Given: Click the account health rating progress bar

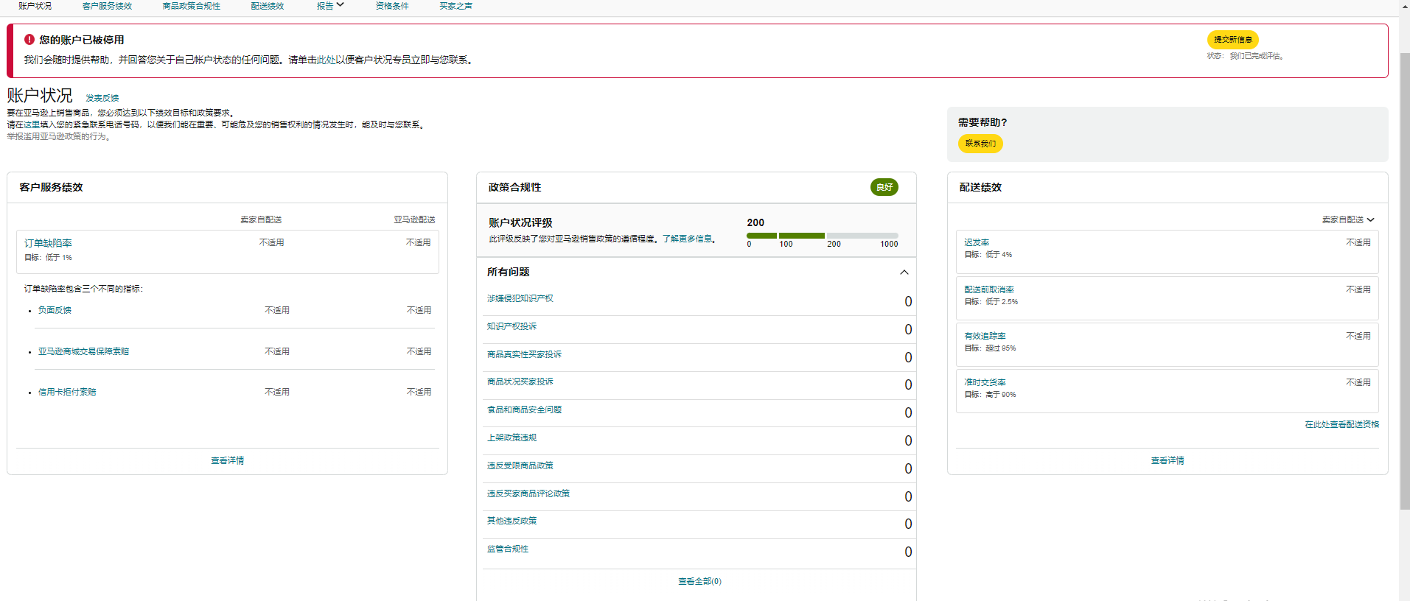Looking at the screenshot, I should click(x=822, y=236).
